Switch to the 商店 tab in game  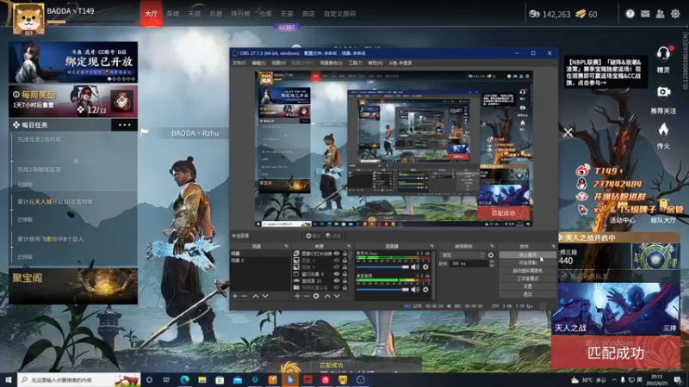click(x=308, y=14)
